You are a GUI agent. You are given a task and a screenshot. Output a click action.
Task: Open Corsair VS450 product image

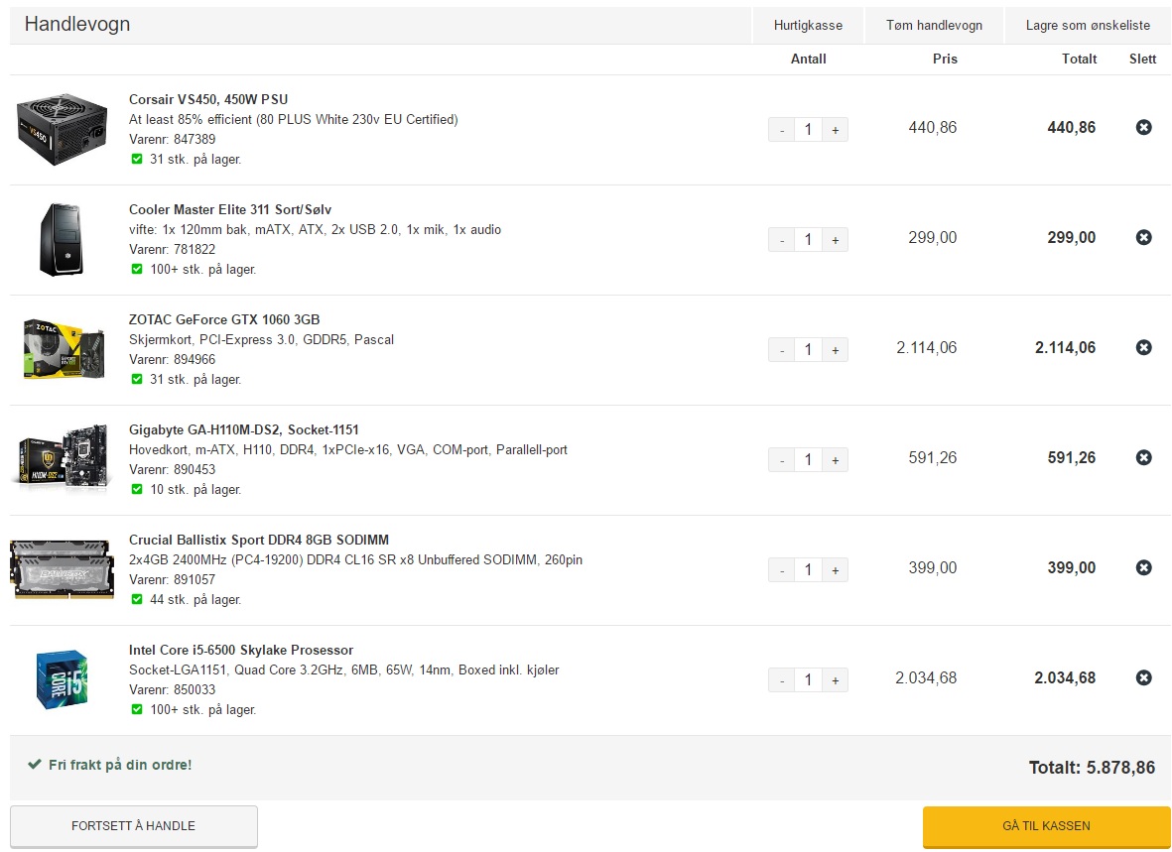(x=62, y=129)
